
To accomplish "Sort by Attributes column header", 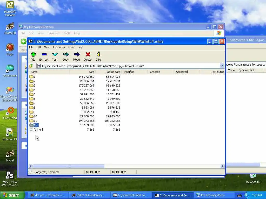I will pyautogui.click(x=212, y=72).
